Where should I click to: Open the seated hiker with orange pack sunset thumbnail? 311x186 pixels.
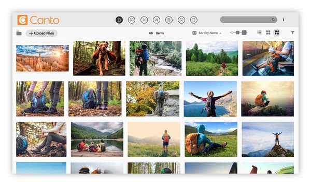coord(267,99)
